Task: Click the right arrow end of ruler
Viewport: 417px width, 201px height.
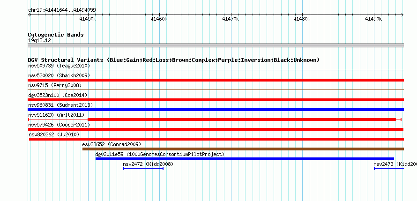Action: [x=402, y=15]
